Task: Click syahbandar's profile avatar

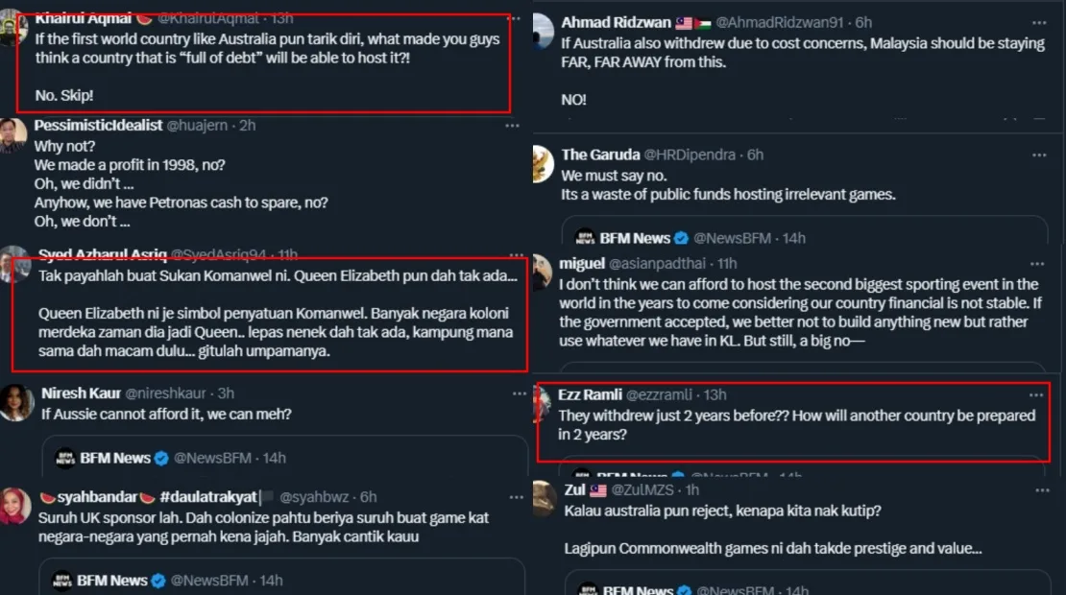Action: click(15, 506)
